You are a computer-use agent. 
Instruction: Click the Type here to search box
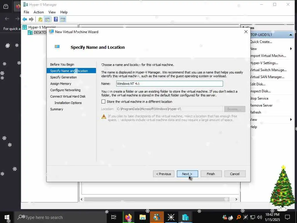coord(61,217)
